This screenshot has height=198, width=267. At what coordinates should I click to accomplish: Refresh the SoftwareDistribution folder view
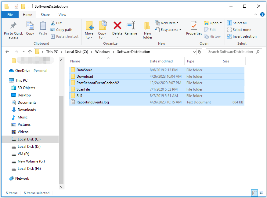tap(200, 52)
